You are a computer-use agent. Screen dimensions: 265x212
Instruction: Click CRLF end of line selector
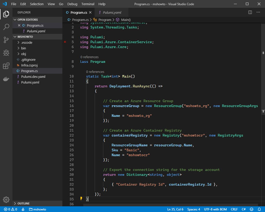pyautogui.click(x=234, y=209)
